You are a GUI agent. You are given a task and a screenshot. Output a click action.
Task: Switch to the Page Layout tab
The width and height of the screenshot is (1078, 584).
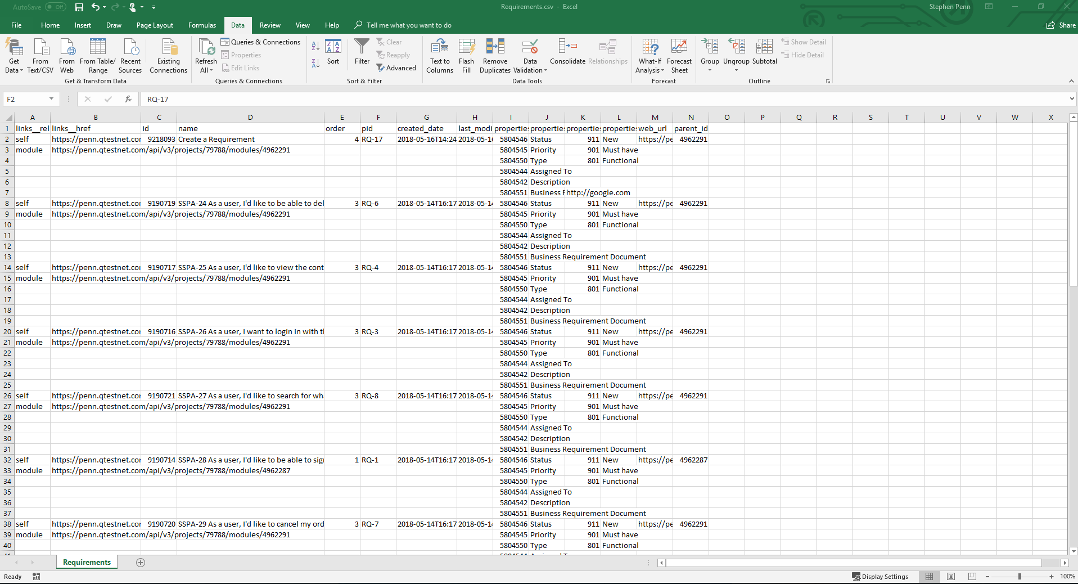coord(155,25)
